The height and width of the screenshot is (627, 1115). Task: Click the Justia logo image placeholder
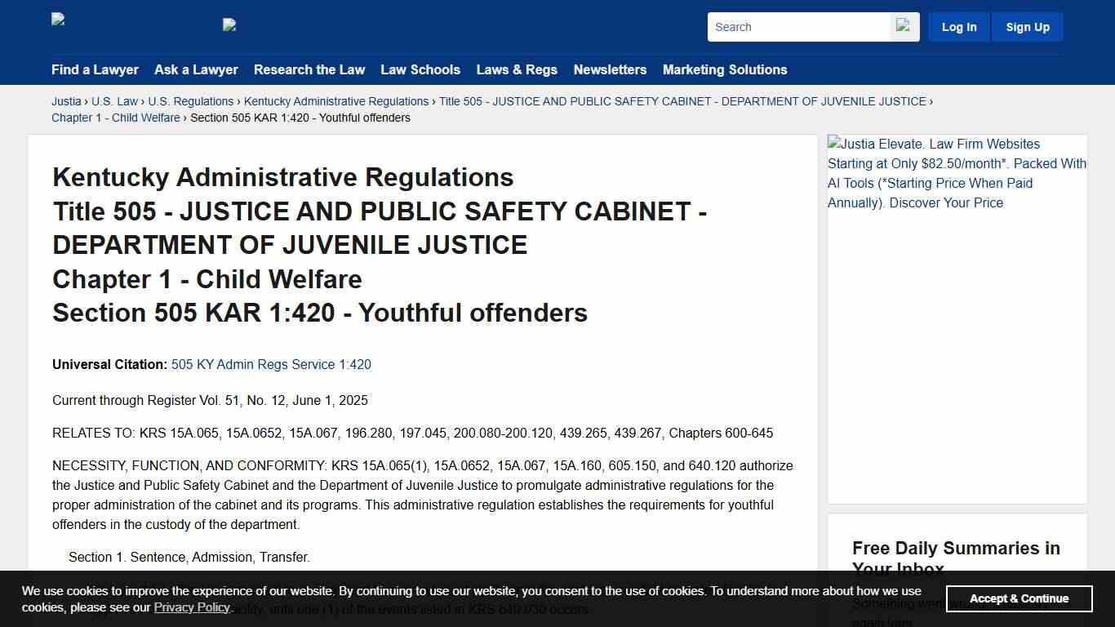[57, 20]
